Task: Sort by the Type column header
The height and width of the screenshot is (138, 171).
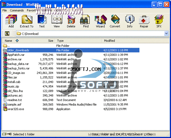Action: [x=78, y=41]
